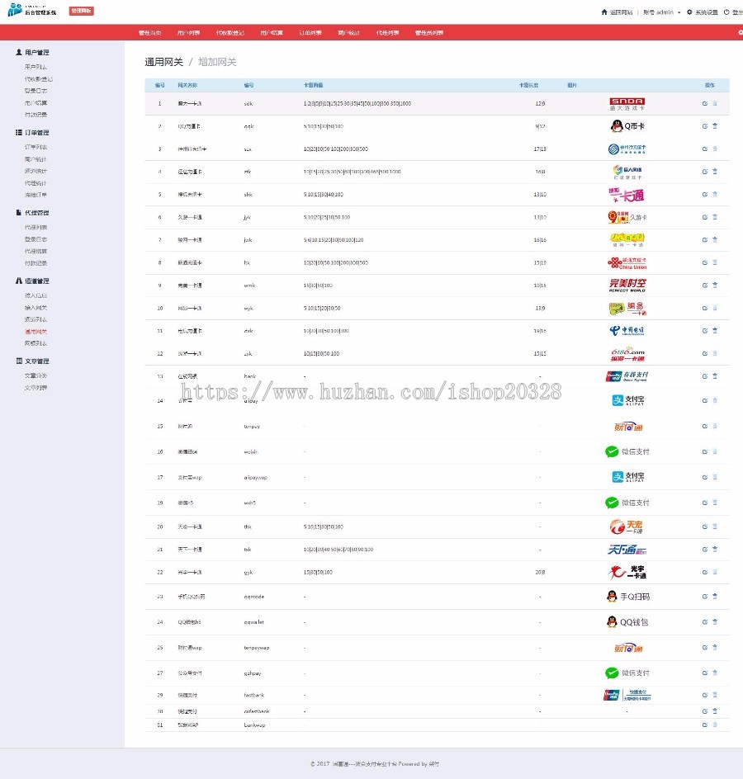
Task: Select 订单列表 in the red navigation bar
Action: [310, 31]
